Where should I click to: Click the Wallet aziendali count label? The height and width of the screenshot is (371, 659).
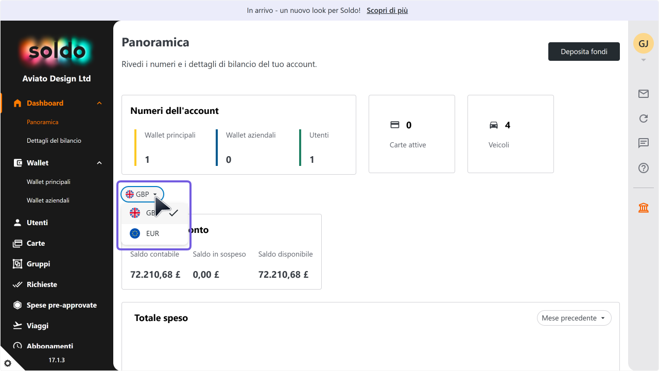[x=251, y=135]
